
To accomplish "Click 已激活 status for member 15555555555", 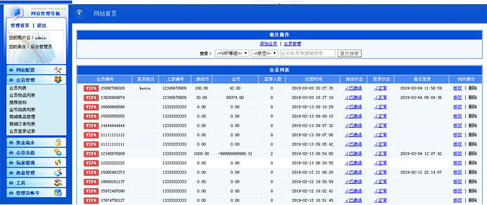I will (353, 116).
